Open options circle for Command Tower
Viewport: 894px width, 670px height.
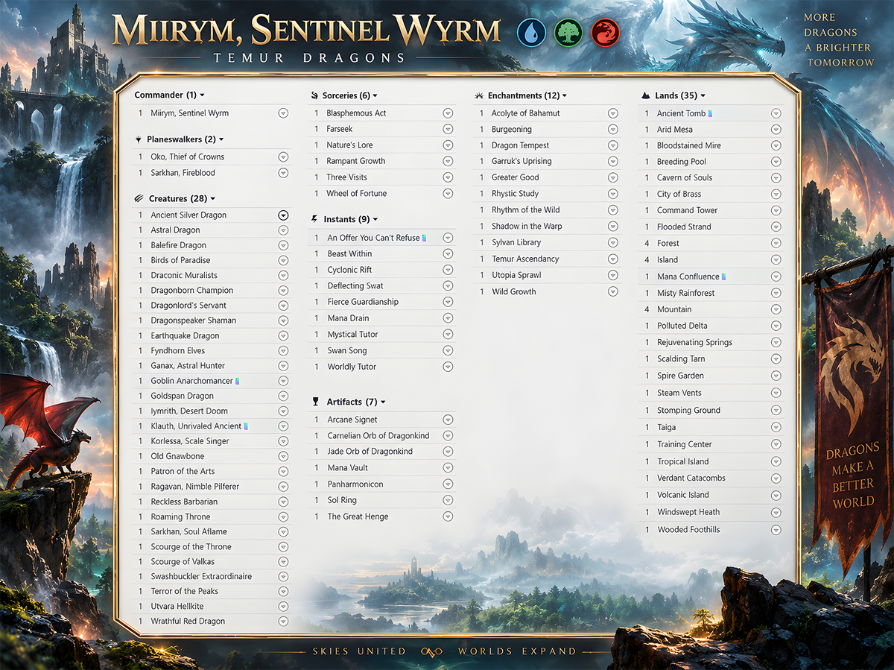click(776, 210)
